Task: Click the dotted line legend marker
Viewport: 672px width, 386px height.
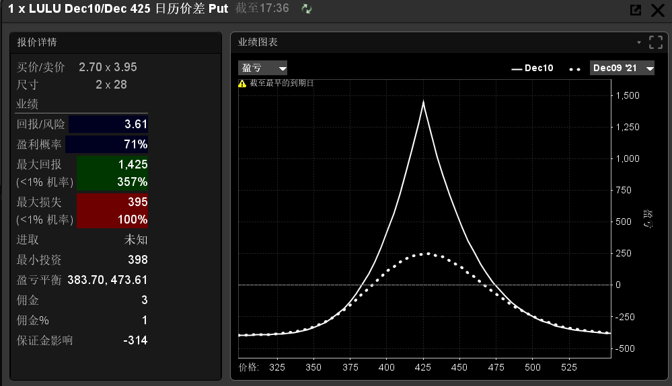Action: pyautogui.click(x=574, y=68)
